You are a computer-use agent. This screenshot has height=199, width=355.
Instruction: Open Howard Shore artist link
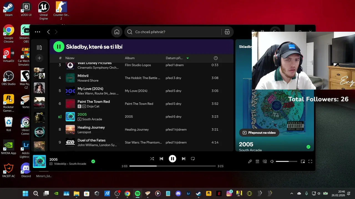[x=88, y=80]
